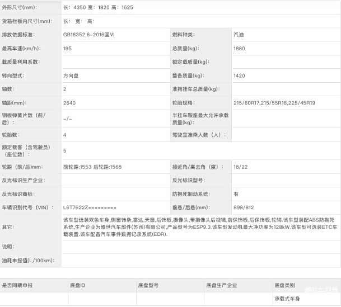Click the 底盘ID column header
Screen dimensions: 341x307
(x=78, y=285)
